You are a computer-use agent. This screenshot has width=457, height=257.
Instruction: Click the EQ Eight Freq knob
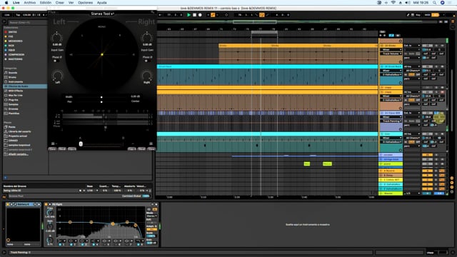pyautogui.click(x=50, y=213)
